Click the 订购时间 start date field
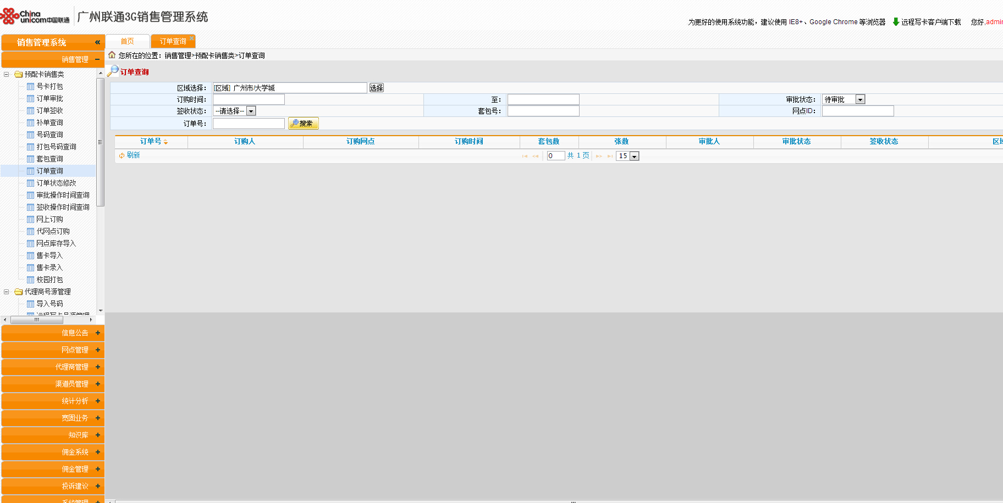 (249, 99)
